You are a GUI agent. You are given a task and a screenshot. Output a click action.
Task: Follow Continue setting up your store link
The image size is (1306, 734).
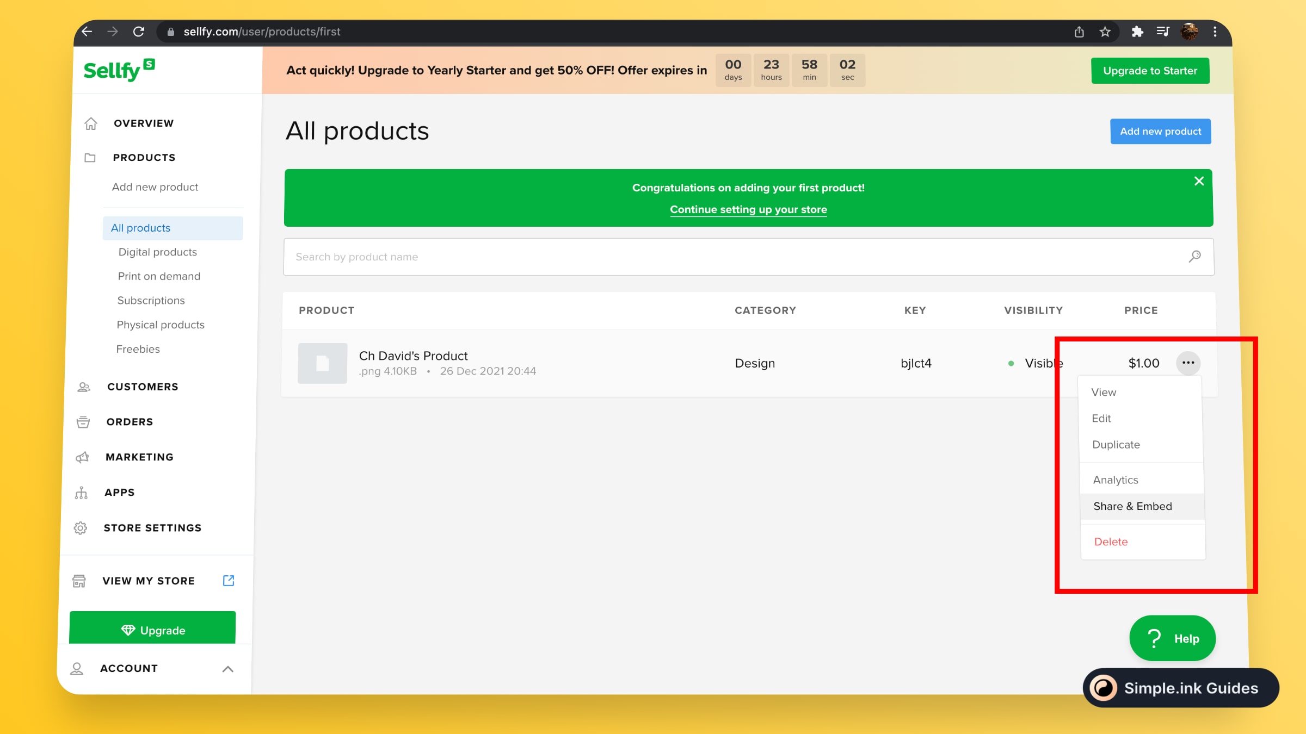[748, 209]
